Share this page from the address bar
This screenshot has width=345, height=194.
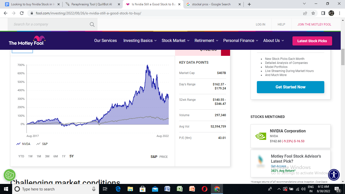point(305,13)
